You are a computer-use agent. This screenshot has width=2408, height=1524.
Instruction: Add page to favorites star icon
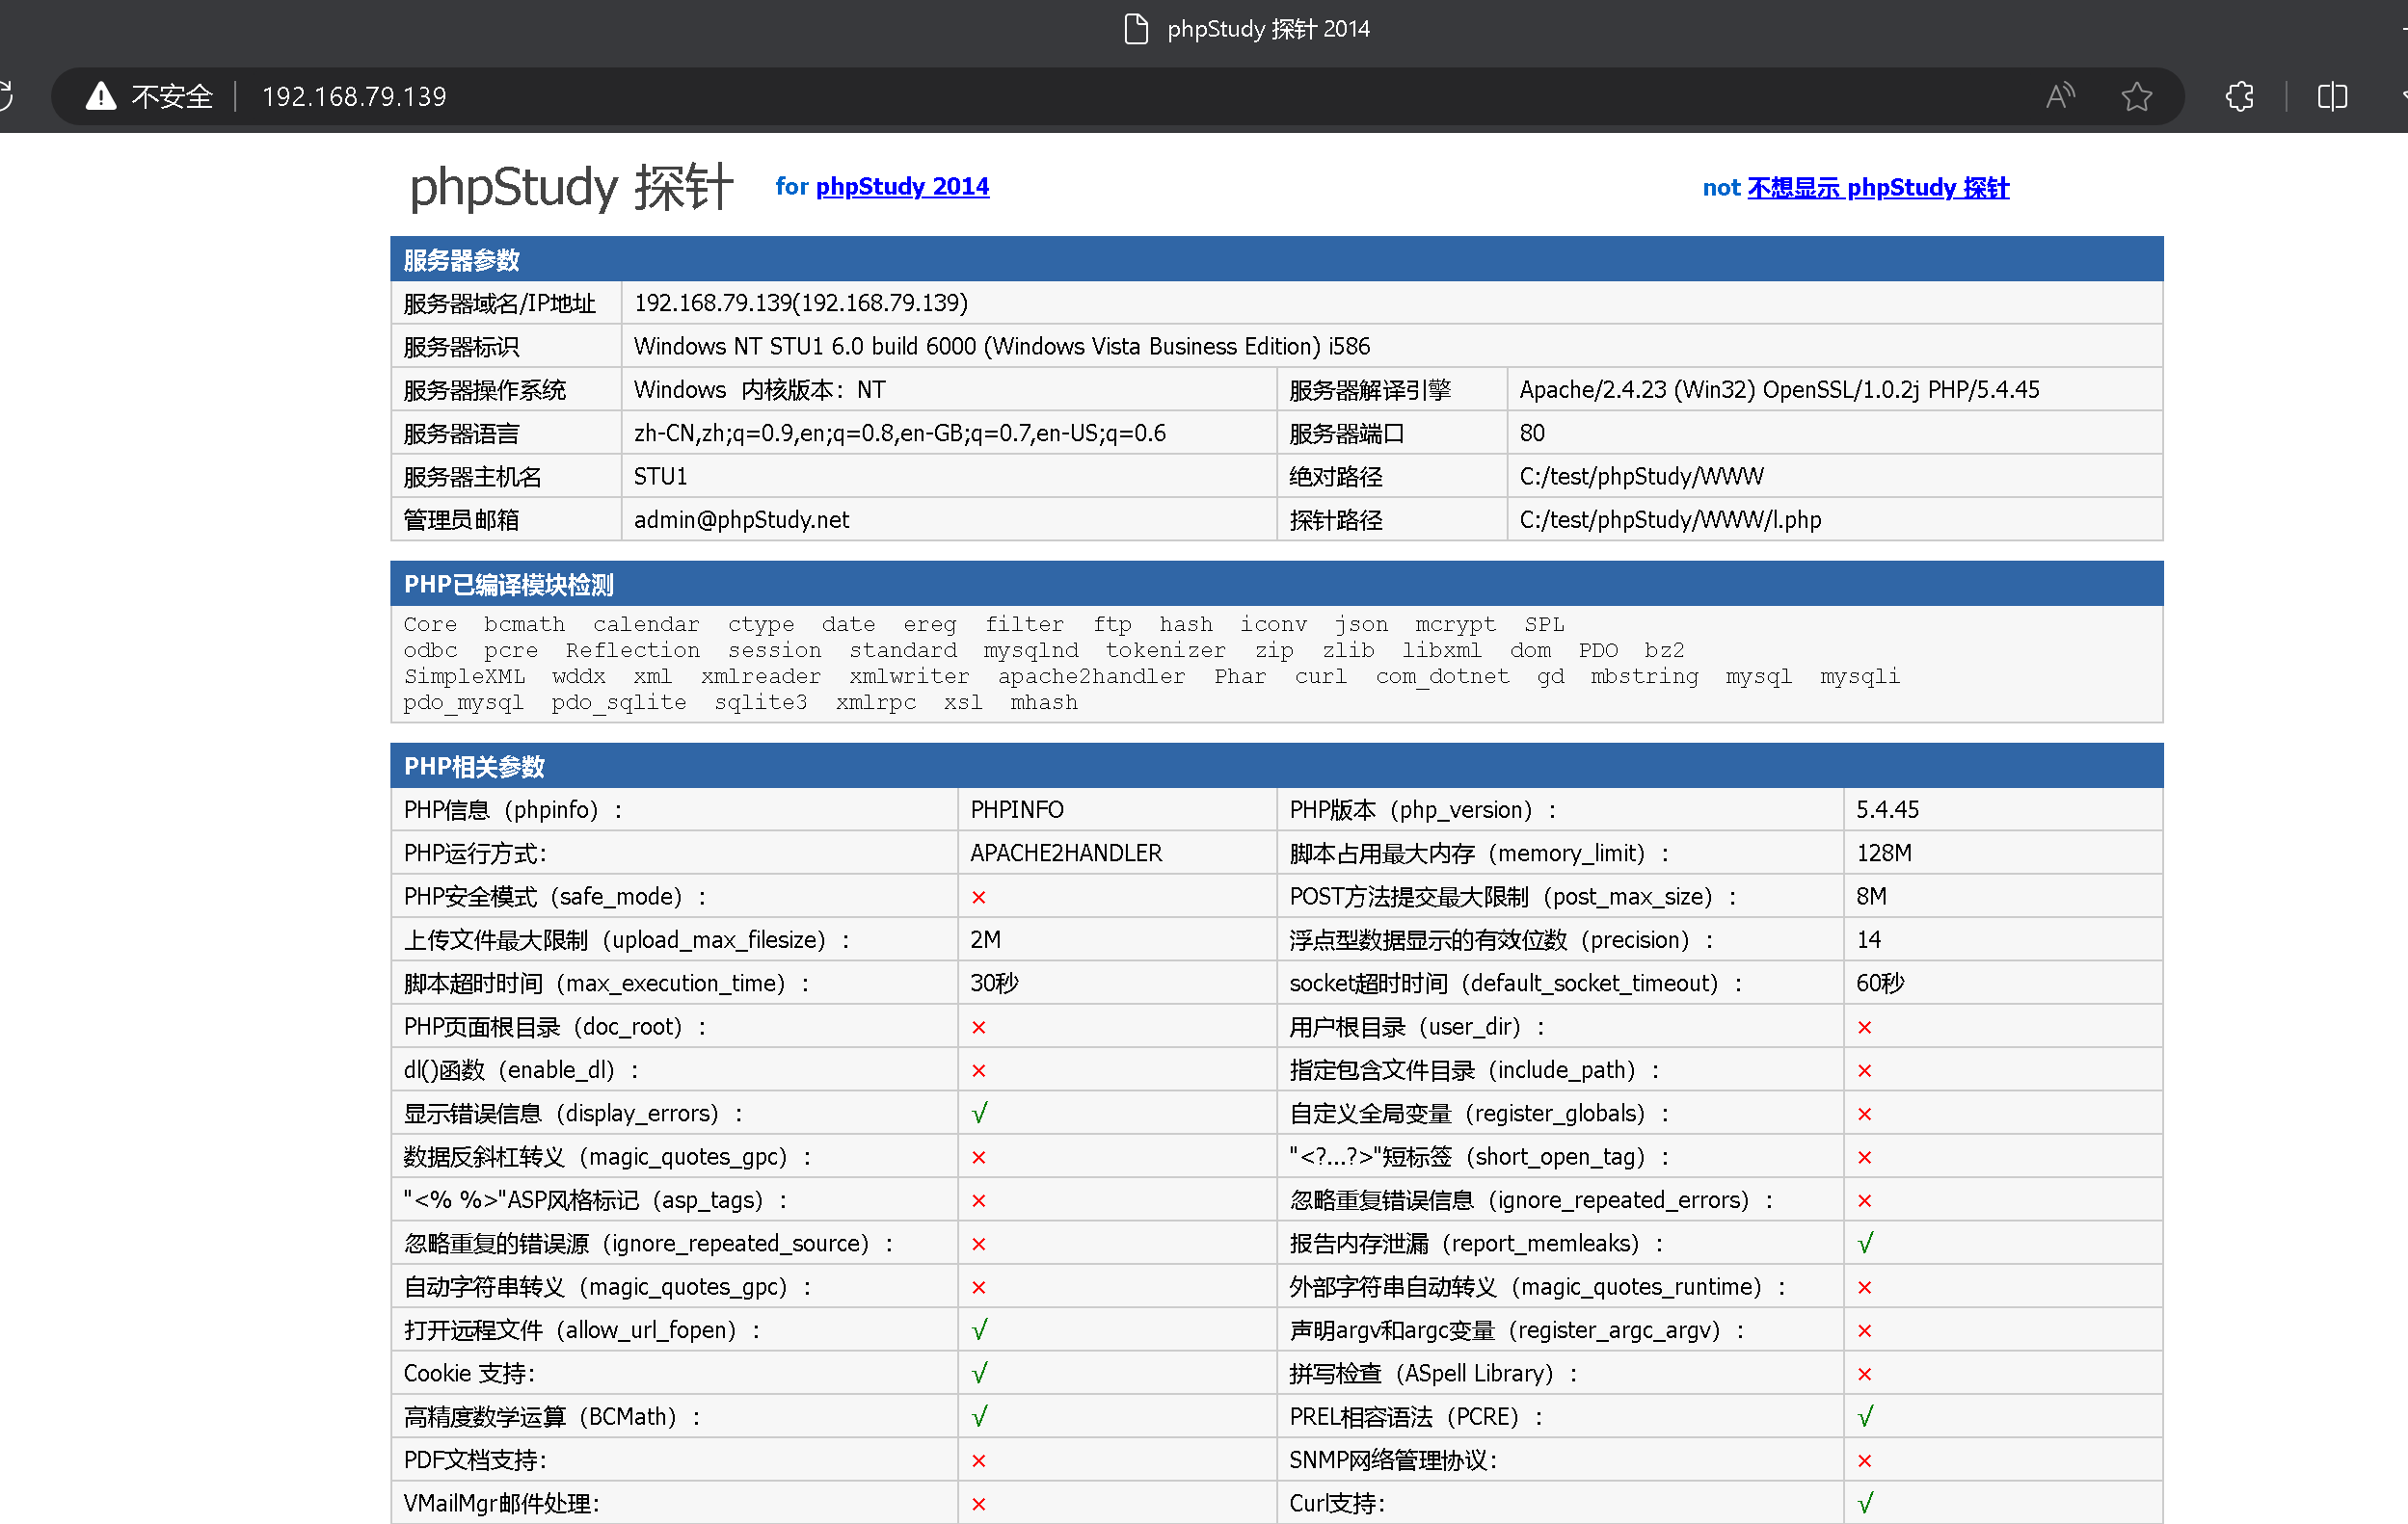(x=2137, y=96)
